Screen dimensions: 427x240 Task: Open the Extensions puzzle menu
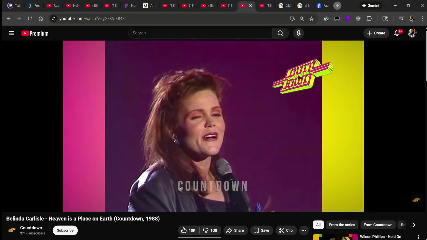(369, 19)
